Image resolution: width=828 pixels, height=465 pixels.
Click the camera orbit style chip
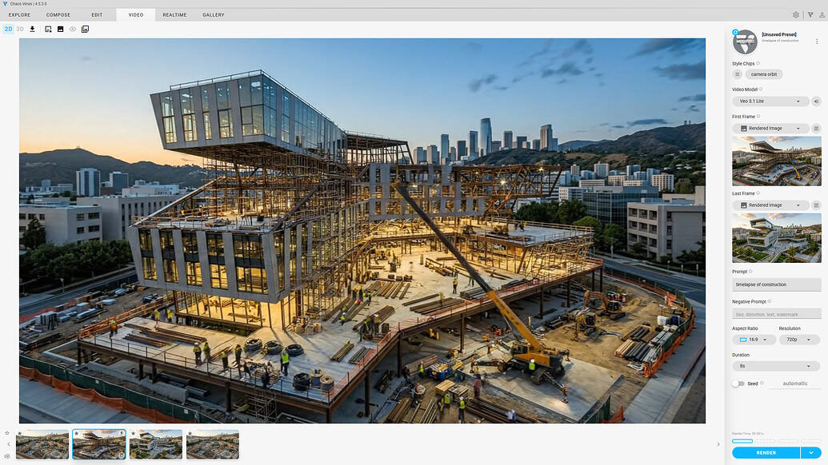[763, 74]
